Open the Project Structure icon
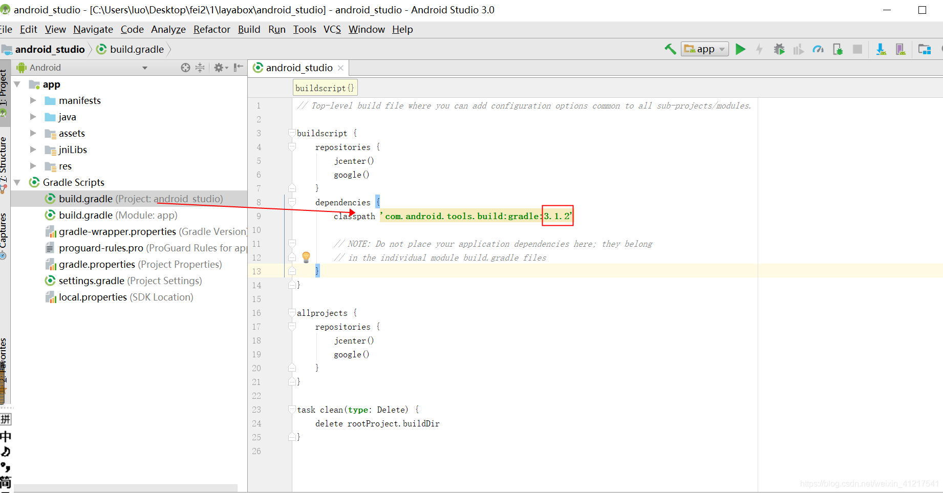The height and width of the screenshot is (493, 943). click(x=925, y=49)
